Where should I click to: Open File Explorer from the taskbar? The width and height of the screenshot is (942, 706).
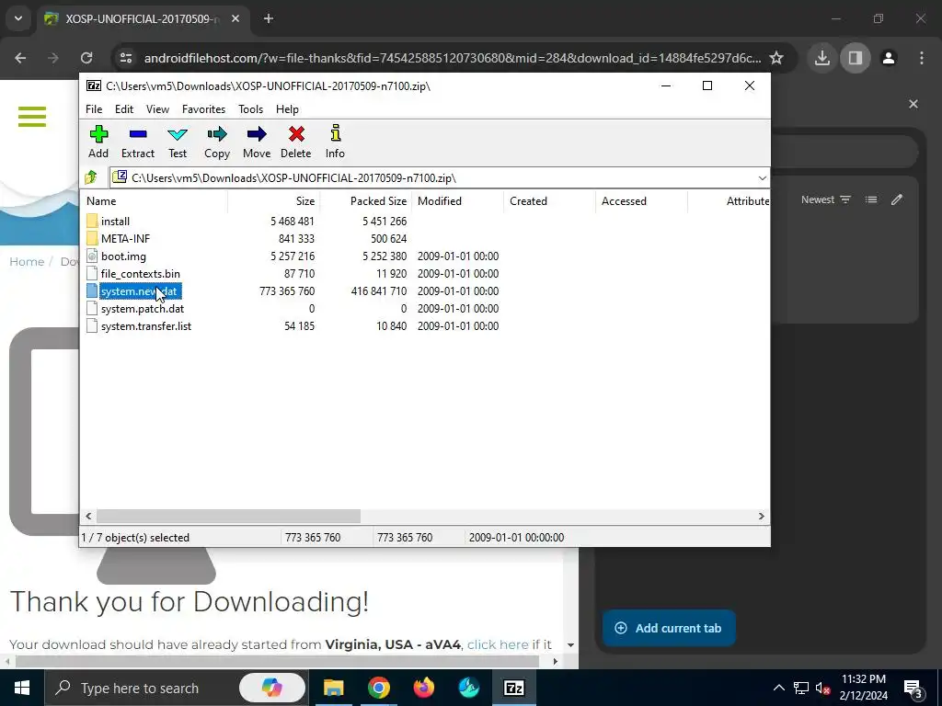click(x=333, y=688)
